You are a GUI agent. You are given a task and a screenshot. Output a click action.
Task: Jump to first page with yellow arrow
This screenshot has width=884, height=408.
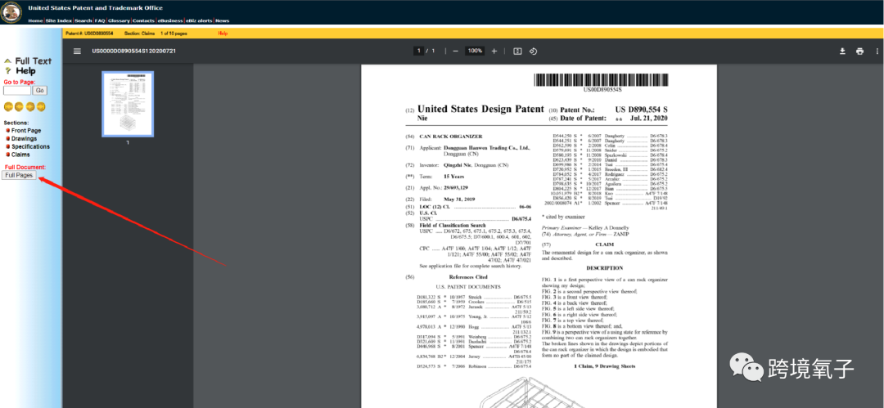coord(8,106)
